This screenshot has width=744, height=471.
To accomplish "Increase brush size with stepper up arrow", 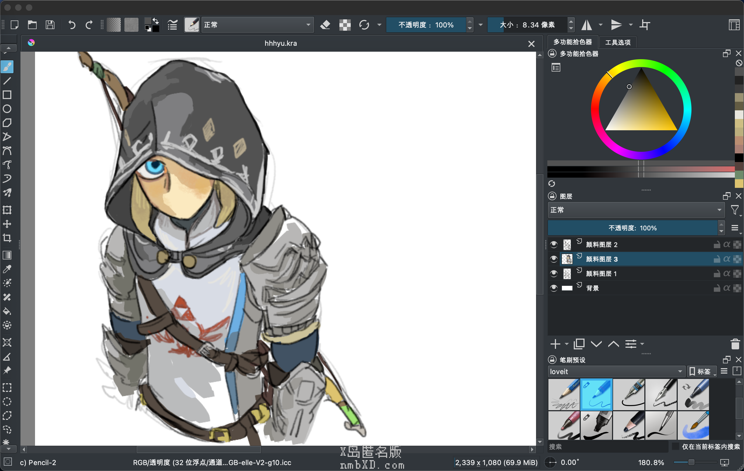I will 571,21.
